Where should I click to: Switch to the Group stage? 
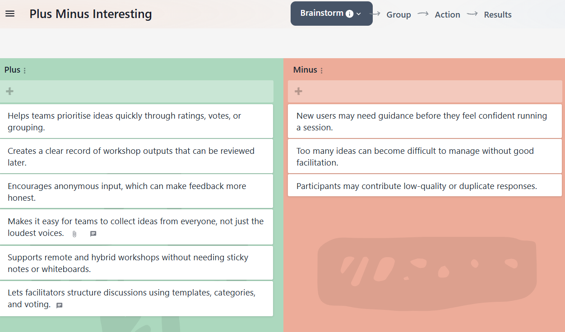click(x=398, y=14)
